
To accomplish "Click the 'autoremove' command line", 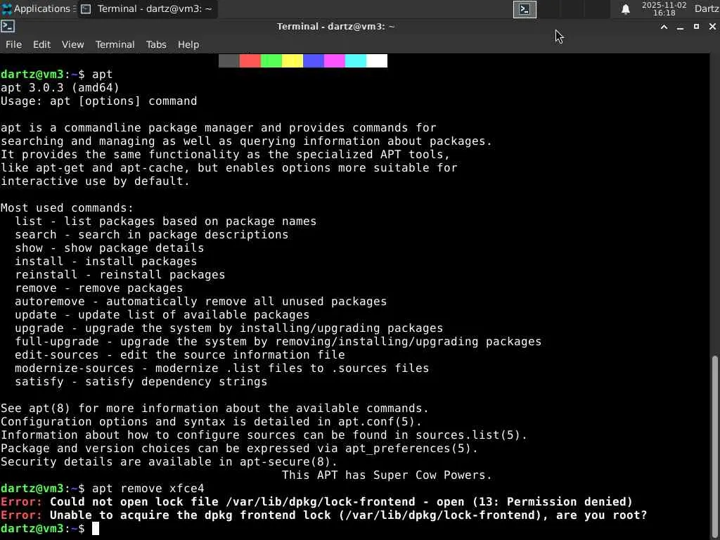I will [200, 301].
